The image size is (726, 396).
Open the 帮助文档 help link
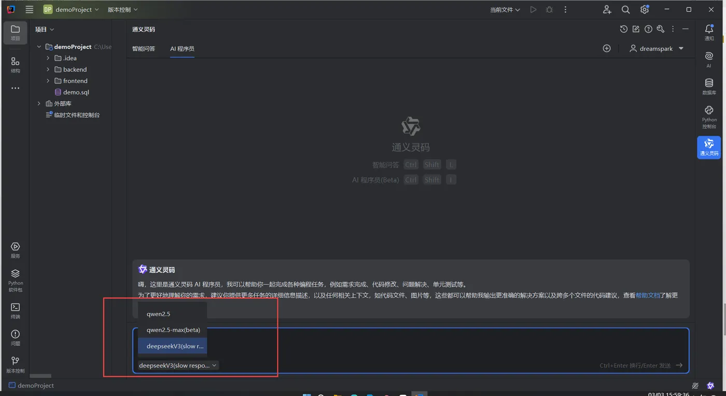pyautogui.click(x=648, y=295)
